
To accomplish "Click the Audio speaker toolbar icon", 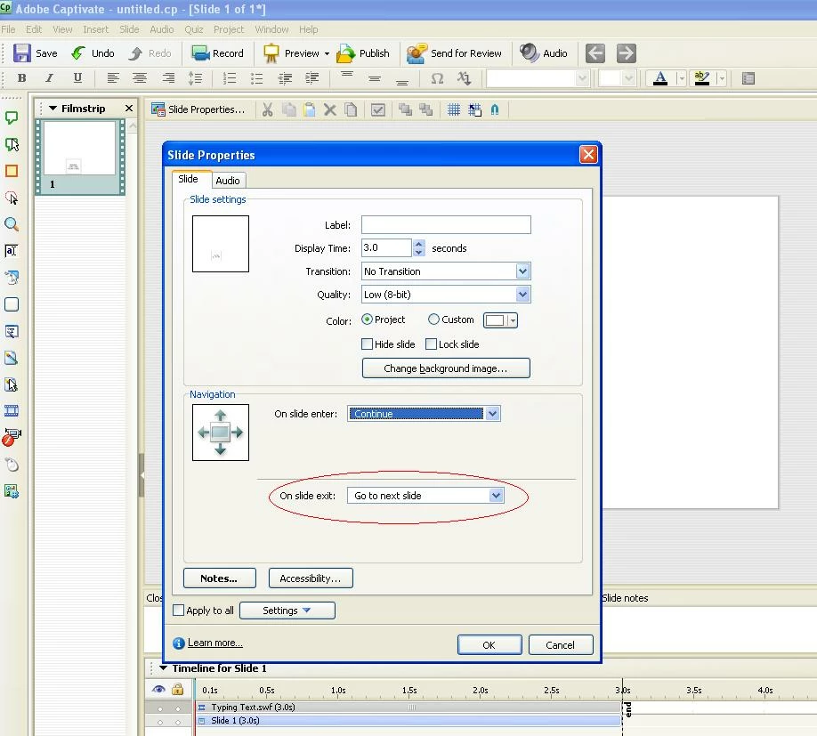I will [530, 53].
